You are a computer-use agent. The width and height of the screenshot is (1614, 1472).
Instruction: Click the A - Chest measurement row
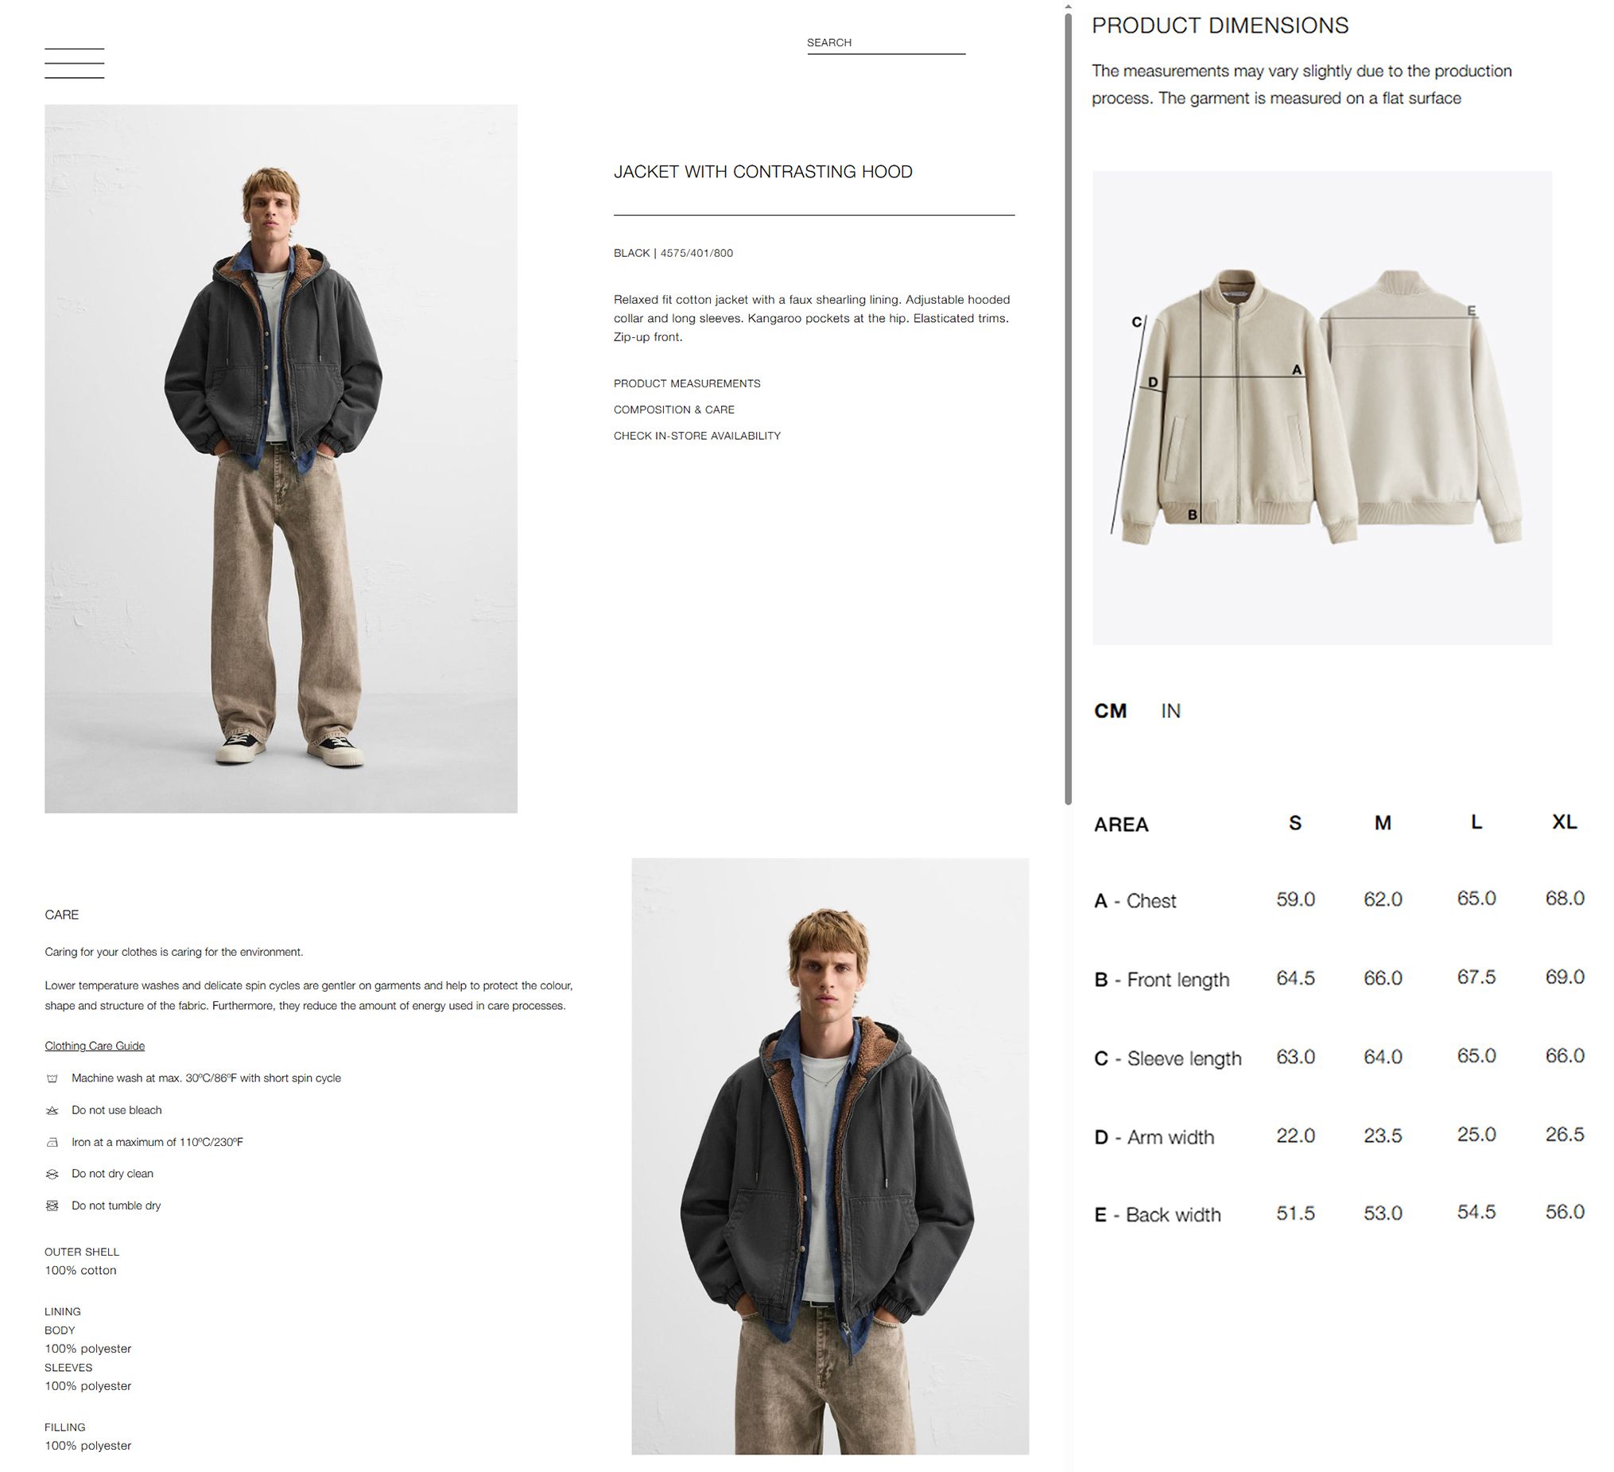(x=1340, y=900)
